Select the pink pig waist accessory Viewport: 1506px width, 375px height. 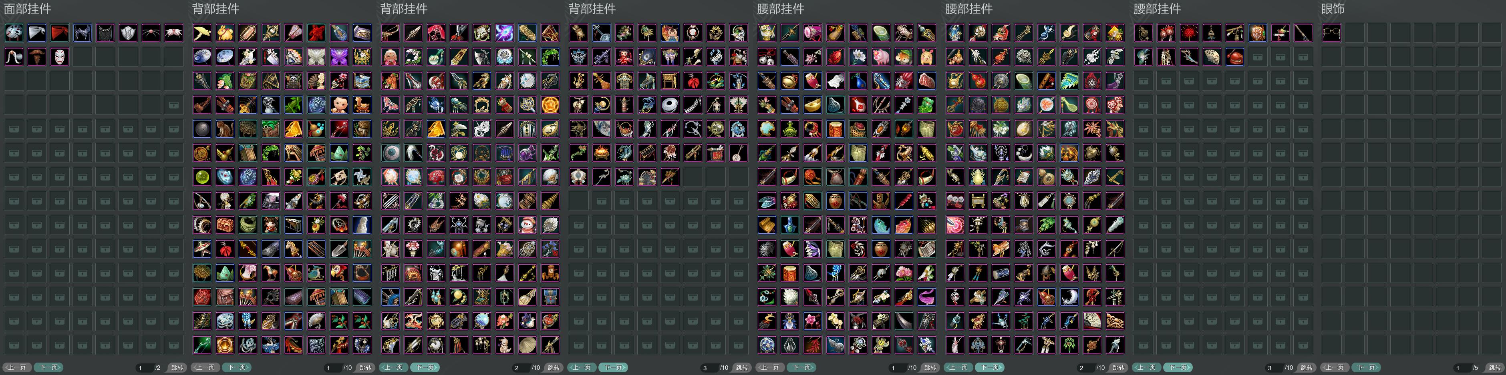(x=881, y=57)
